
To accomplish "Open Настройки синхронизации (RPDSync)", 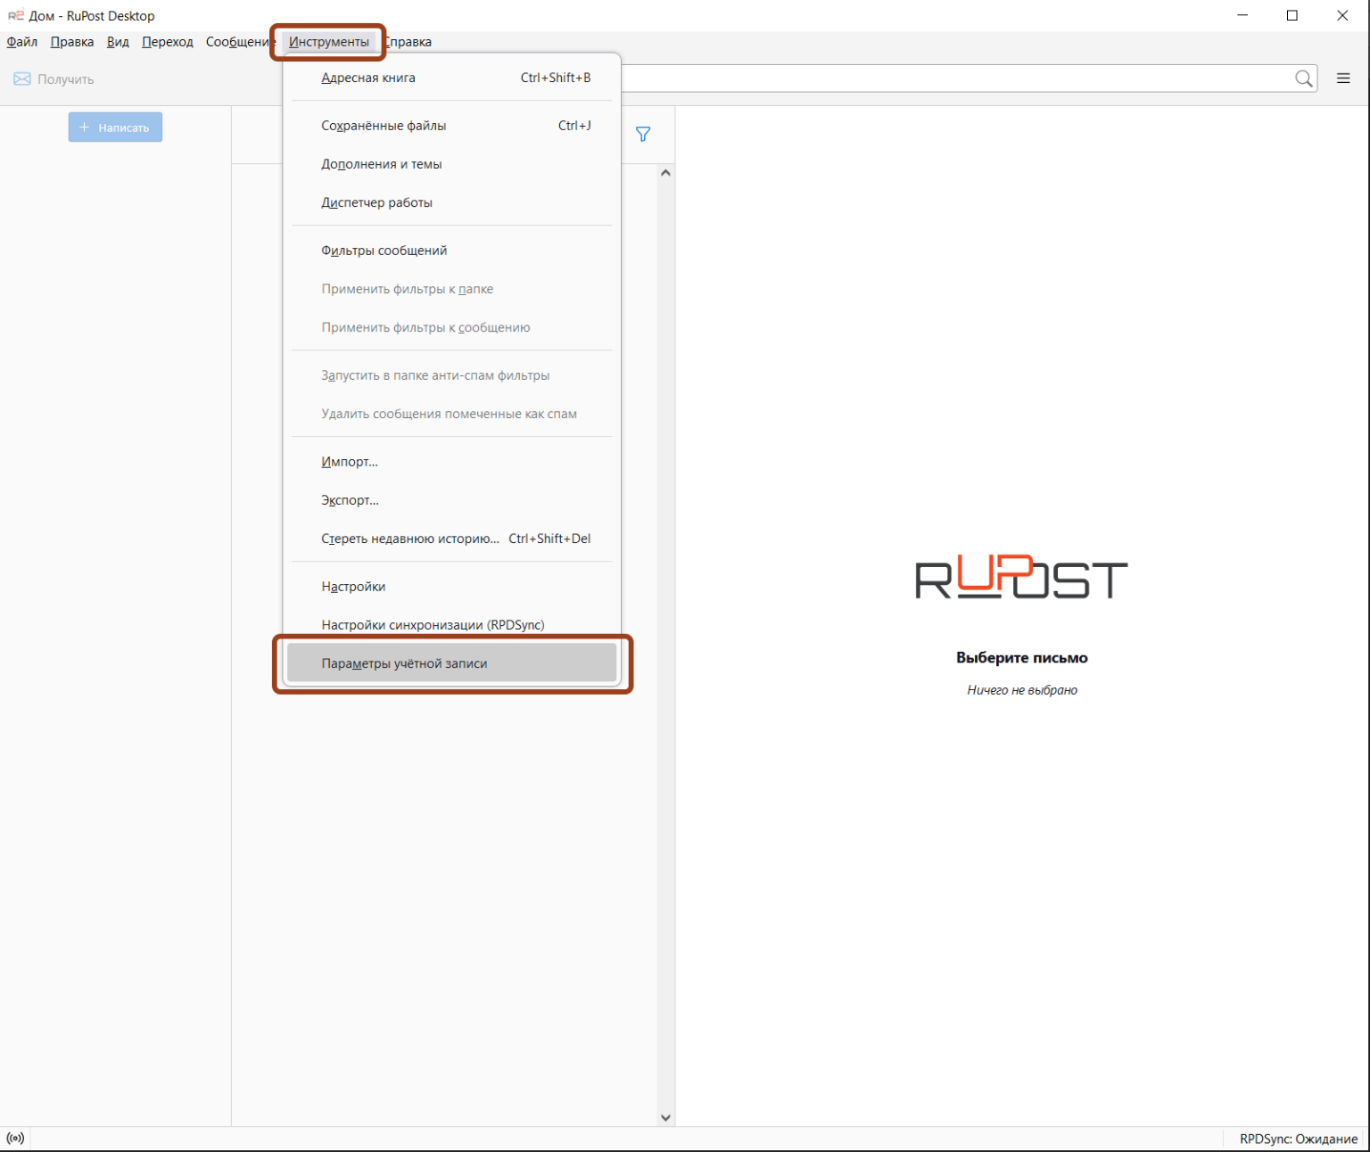I will click(x=433, y=624).
